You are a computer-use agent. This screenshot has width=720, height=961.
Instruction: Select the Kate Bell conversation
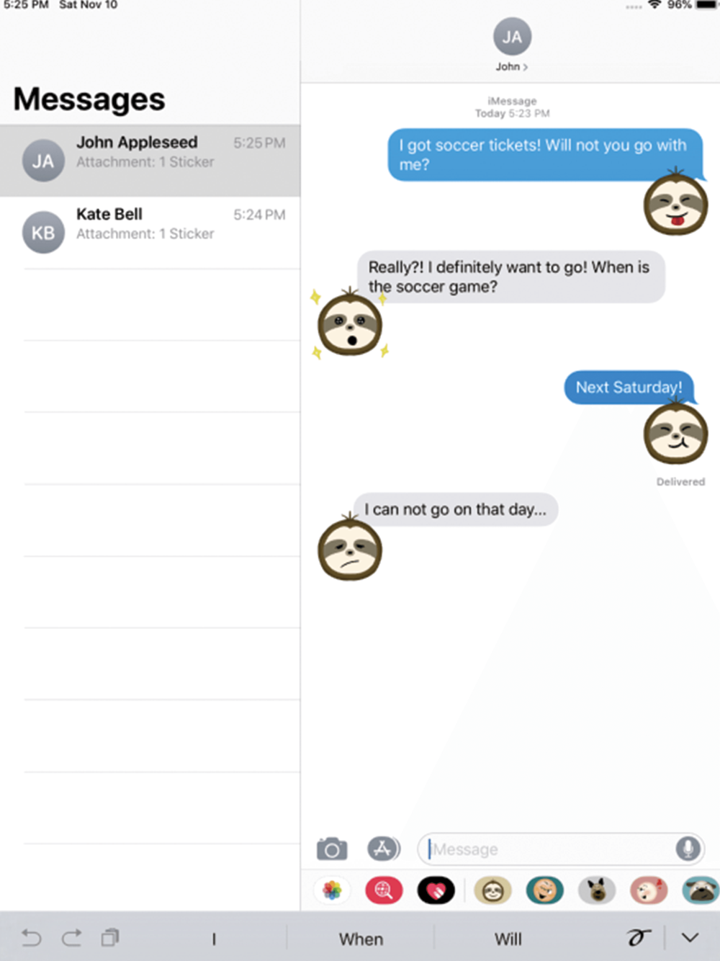(x=150, y=233)
